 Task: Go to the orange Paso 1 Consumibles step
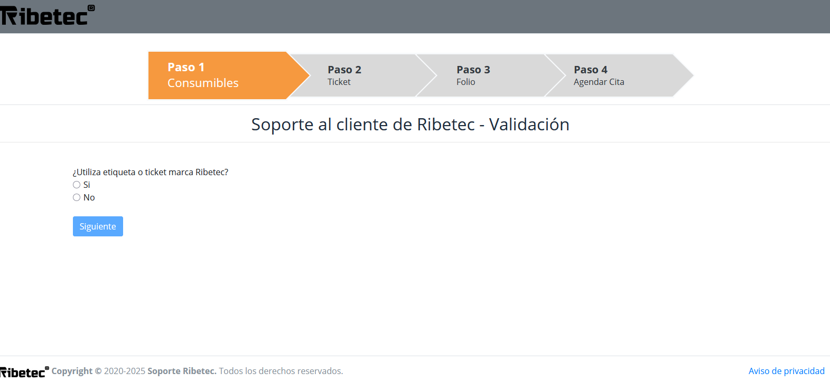(x=222, y=75)
